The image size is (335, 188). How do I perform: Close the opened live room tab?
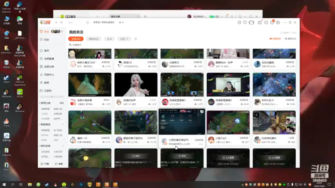point(123,23)
